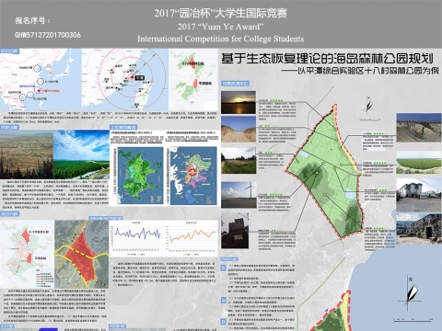Click the green island land-use map
The width and height of the screenshot is (442, 331).
140,176
